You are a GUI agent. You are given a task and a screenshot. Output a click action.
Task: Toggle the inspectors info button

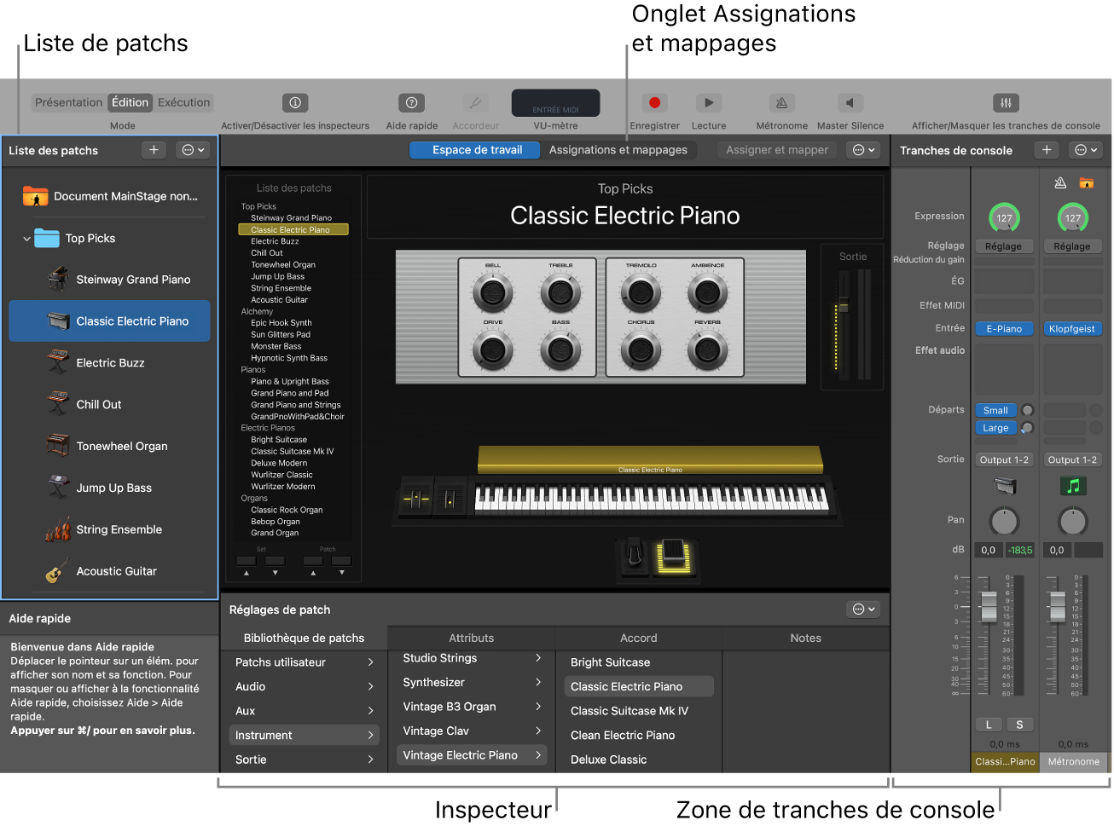click(x=295, y=102)
